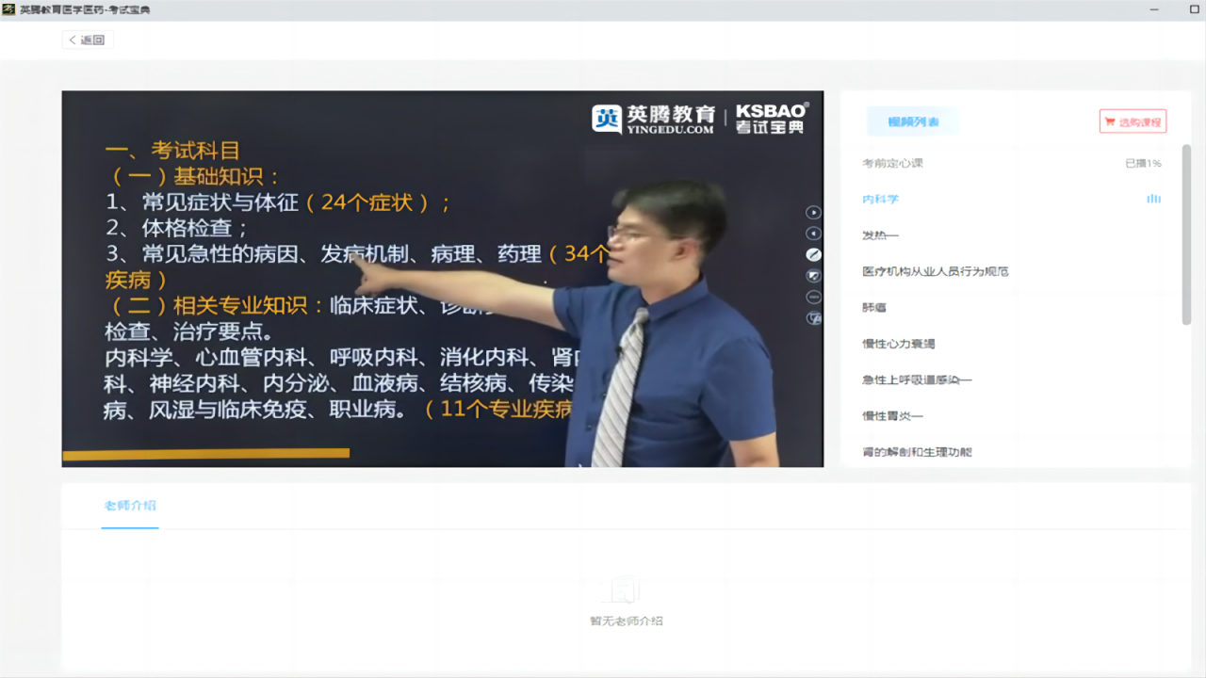Open the 发热一 lesson
The image size is (1206, 678).
click(878, 234)
